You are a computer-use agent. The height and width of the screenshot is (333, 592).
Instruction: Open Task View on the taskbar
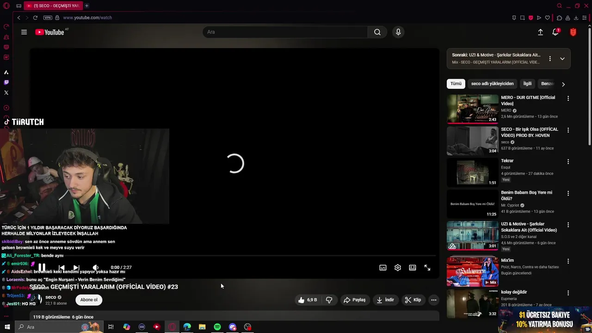[x=111, y=327]
